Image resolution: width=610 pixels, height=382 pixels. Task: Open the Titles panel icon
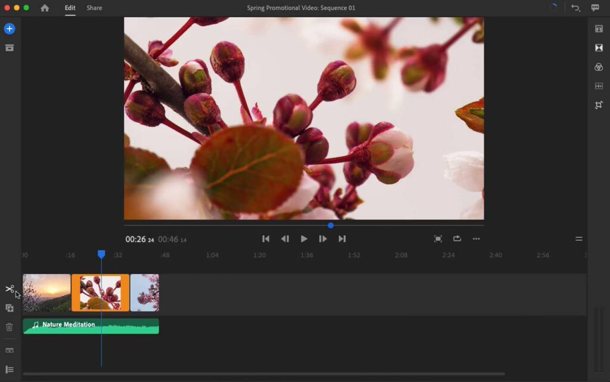pos(599,29)
